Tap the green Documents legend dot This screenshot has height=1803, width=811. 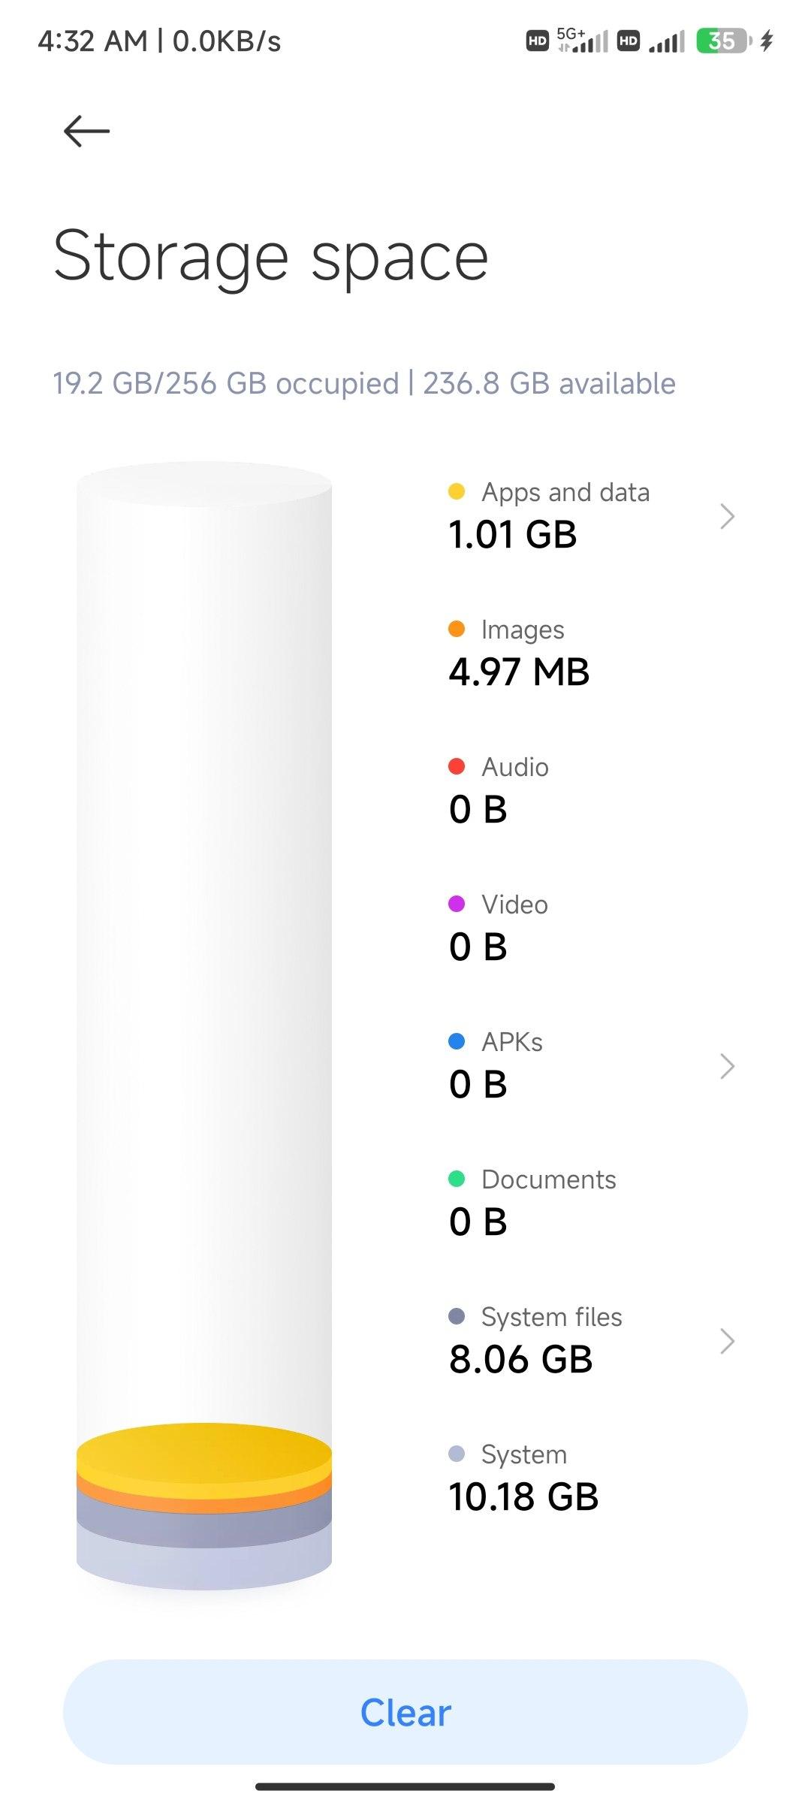[457, 1179]
